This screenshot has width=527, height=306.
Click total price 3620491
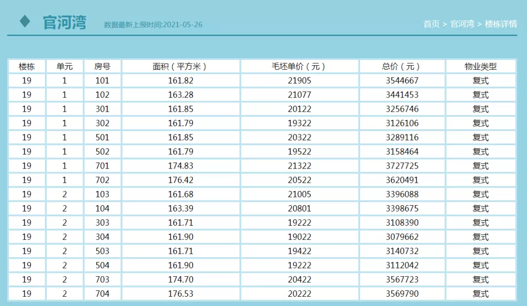(402, 180)
